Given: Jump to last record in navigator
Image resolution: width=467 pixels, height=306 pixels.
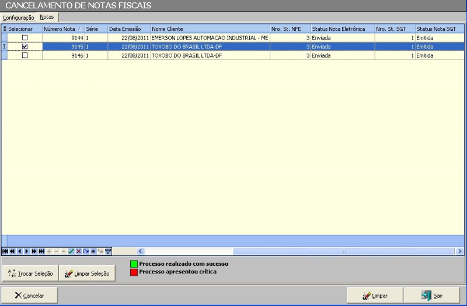Looking at the screenshot, I should click(41, 251).
